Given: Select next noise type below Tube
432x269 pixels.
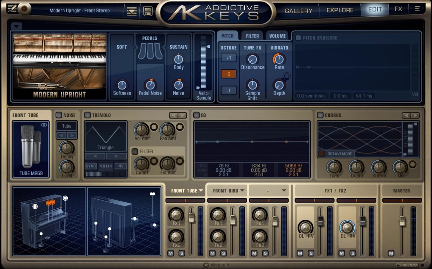Looking at the screenshot, I should click(72, 135).
